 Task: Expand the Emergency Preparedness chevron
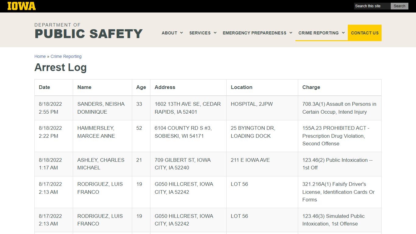pos(291,33)
